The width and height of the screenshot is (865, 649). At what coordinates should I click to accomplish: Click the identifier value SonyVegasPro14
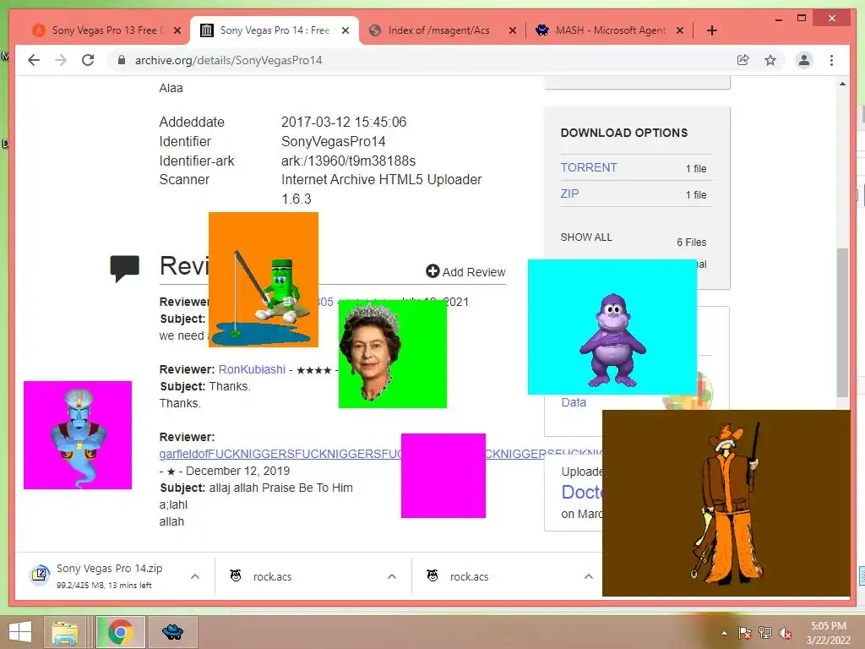tap(333, 141)
